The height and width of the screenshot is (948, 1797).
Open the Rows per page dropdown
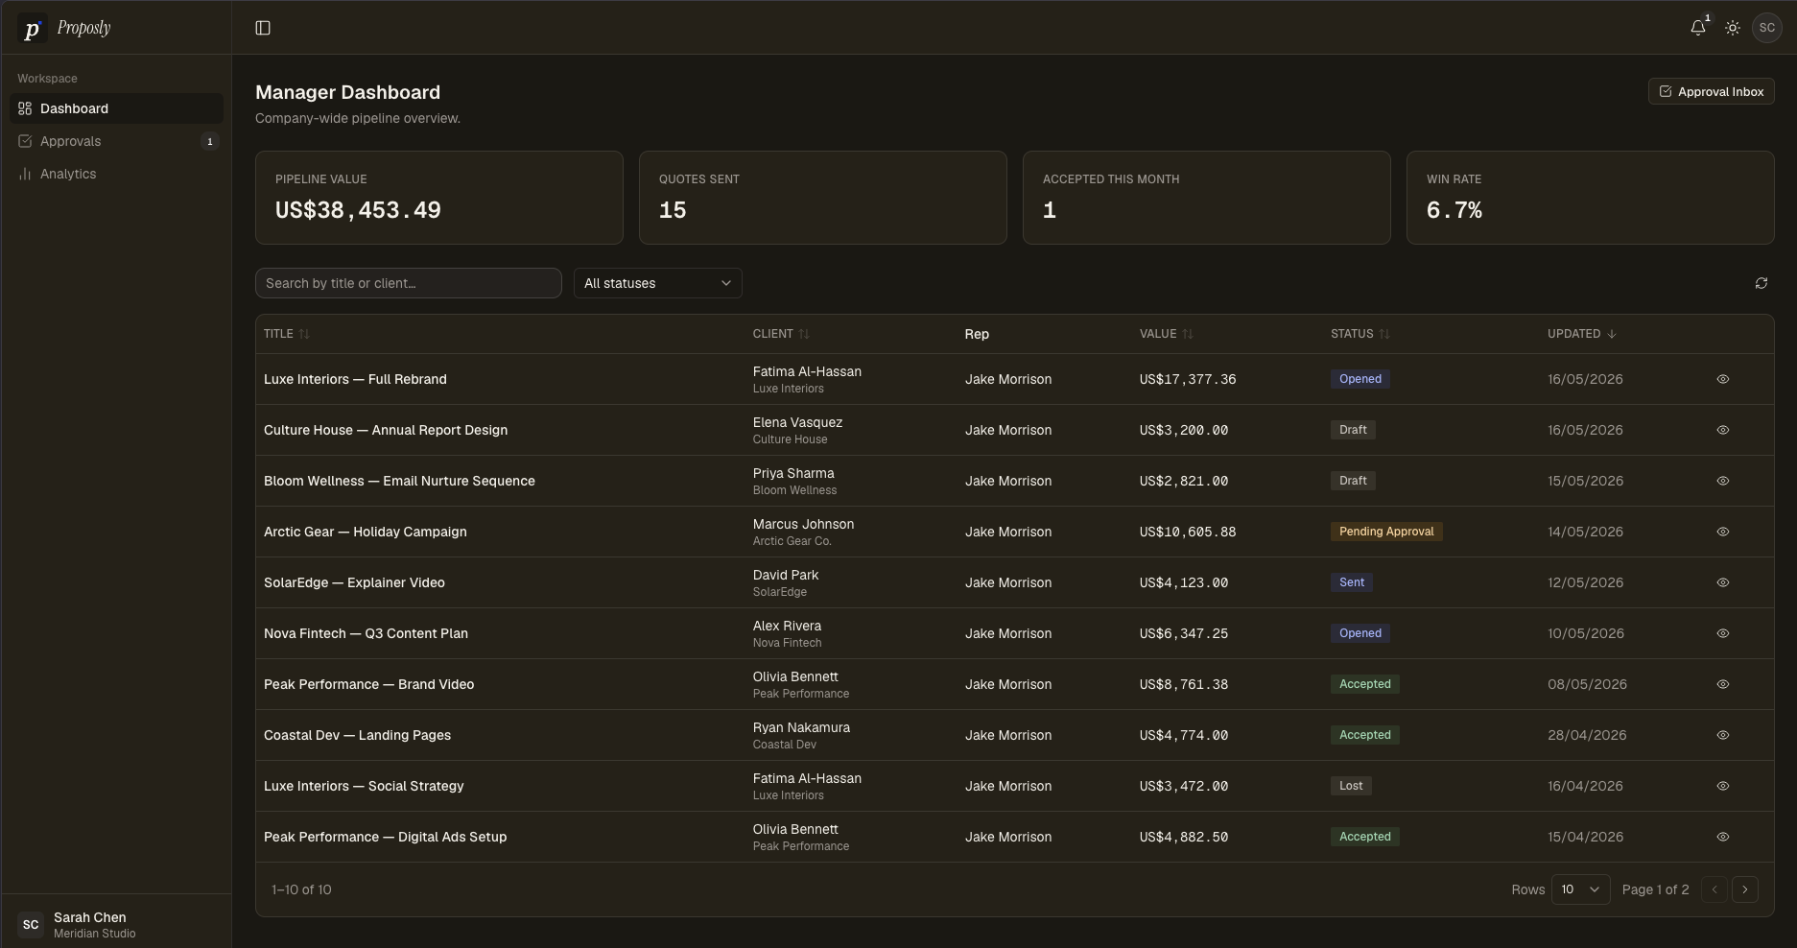tap(1580, 889)
